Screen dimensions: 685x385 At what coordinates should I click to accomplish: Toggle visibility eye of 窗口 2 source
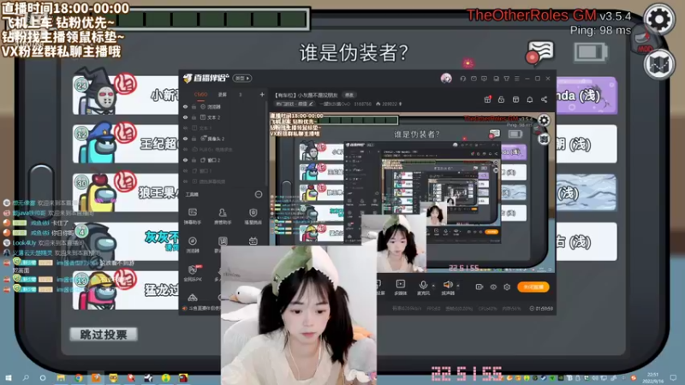pos(185,160)
